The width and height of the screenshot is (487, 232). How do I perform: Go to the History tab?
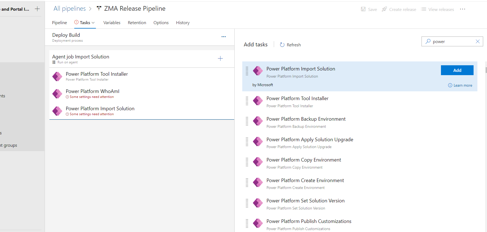click(183, 23)
